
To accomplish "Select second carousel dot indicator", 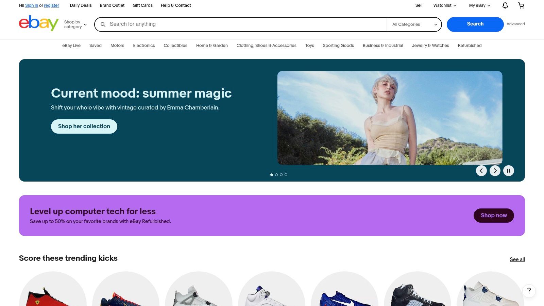I will tap(276, 175).
